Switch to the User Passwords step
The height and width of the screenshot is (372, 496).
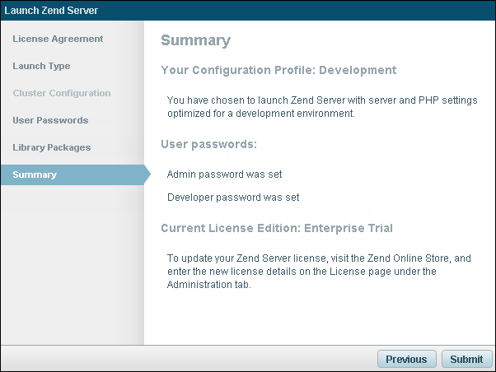coord(50,120)
